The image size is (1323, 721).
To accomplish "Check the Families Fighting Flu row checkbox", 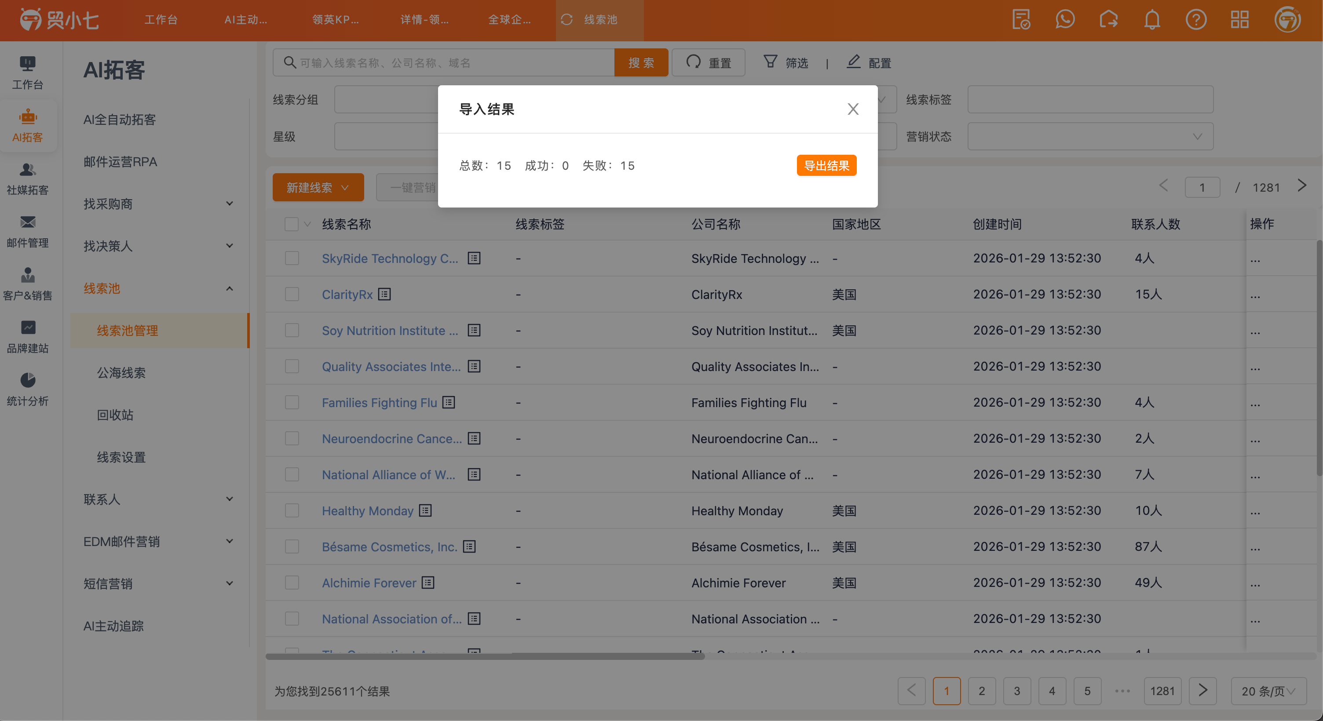I will click(292, 403).
